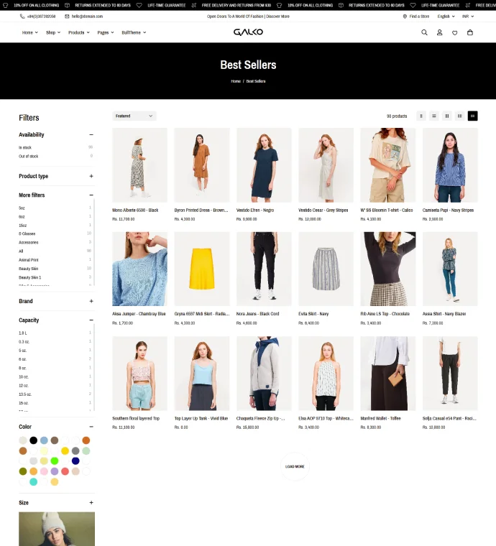Select 13.5 oz. capacity option
This screenshot has width=496, height=546.
[x=55, y=394]
